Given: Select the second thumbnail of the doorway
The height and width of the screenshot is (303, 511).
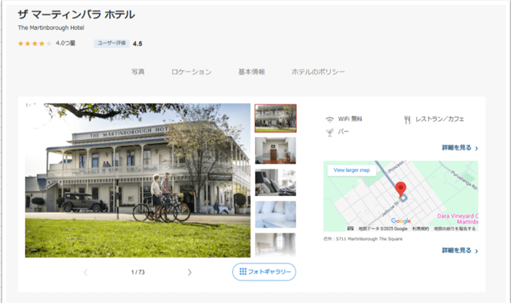Looking at the screenshot, I should pos(275,150).
